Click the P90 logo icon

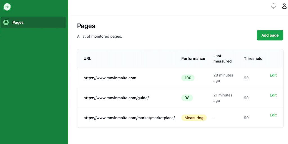coord(7,7)
